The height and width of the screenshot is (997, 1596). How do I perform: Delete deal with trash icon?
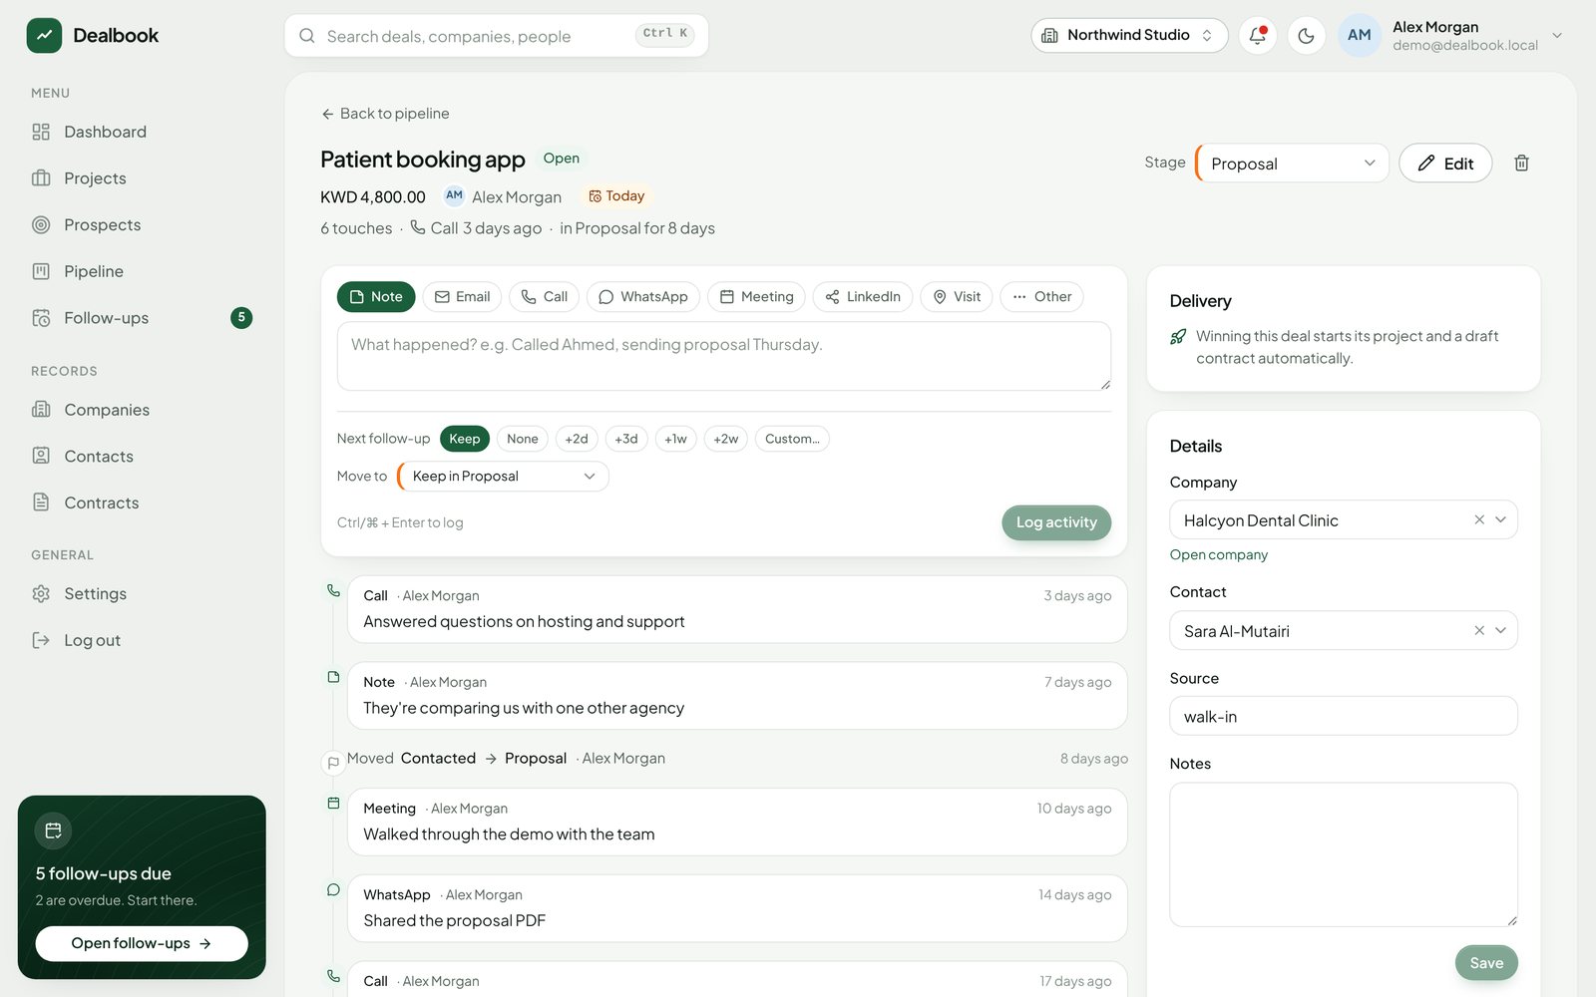pos(1521,163)
